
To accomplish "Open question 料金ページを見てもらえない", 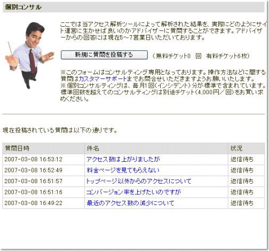I will (123, 170).
